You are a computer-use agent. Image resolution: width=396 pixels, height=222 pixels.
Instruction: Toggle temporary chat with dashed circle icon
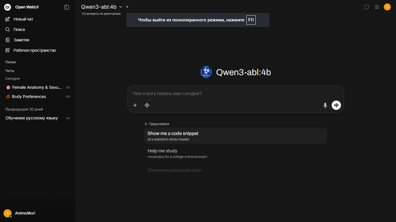click(x=367, y=7)
